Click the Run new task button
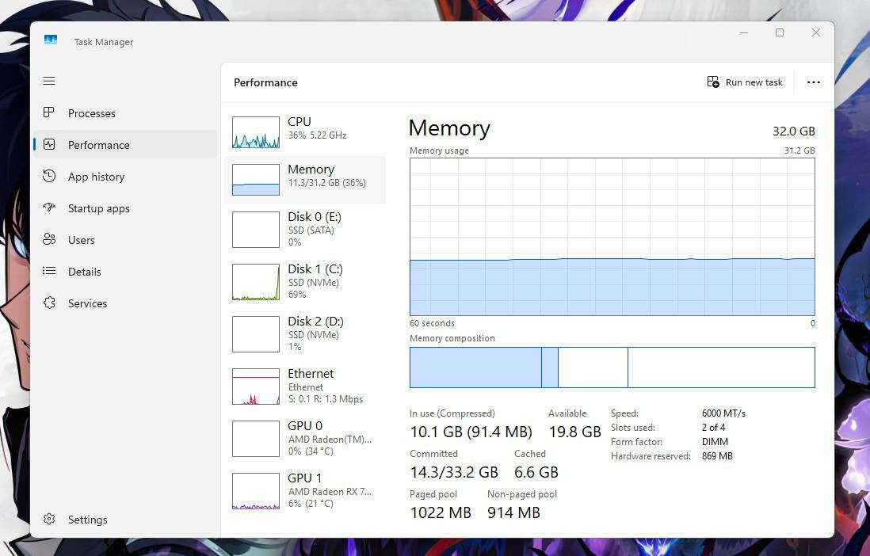 point(745,82)
